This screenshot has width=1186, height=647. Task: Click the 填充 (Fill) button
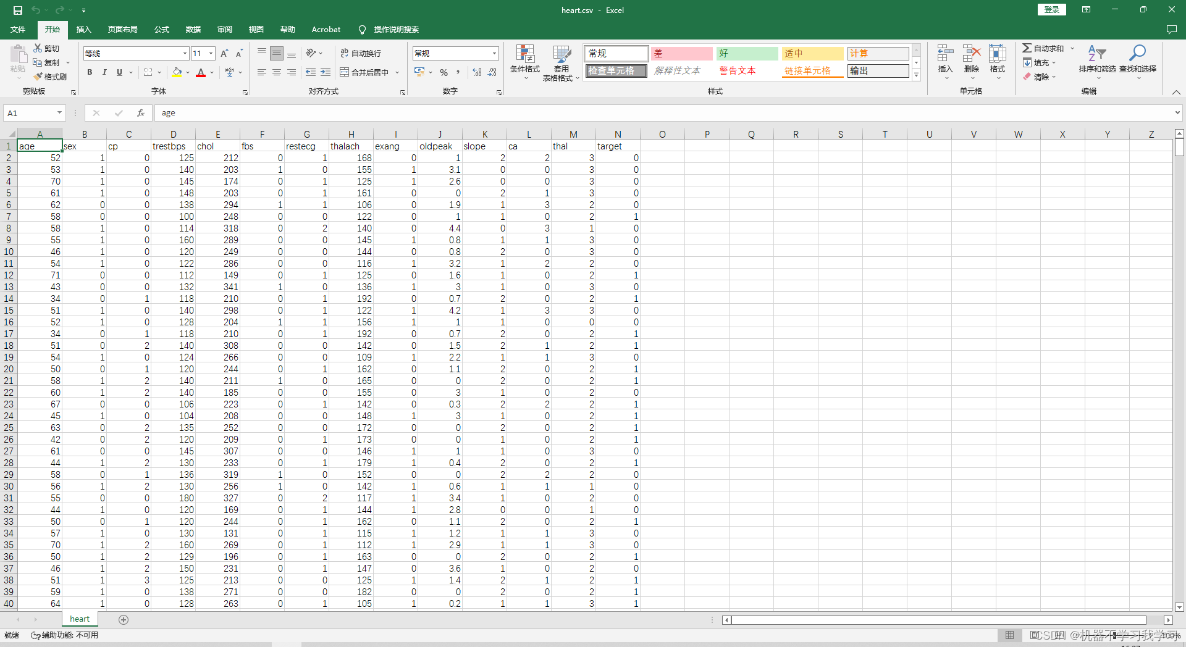pos(1041,62)
